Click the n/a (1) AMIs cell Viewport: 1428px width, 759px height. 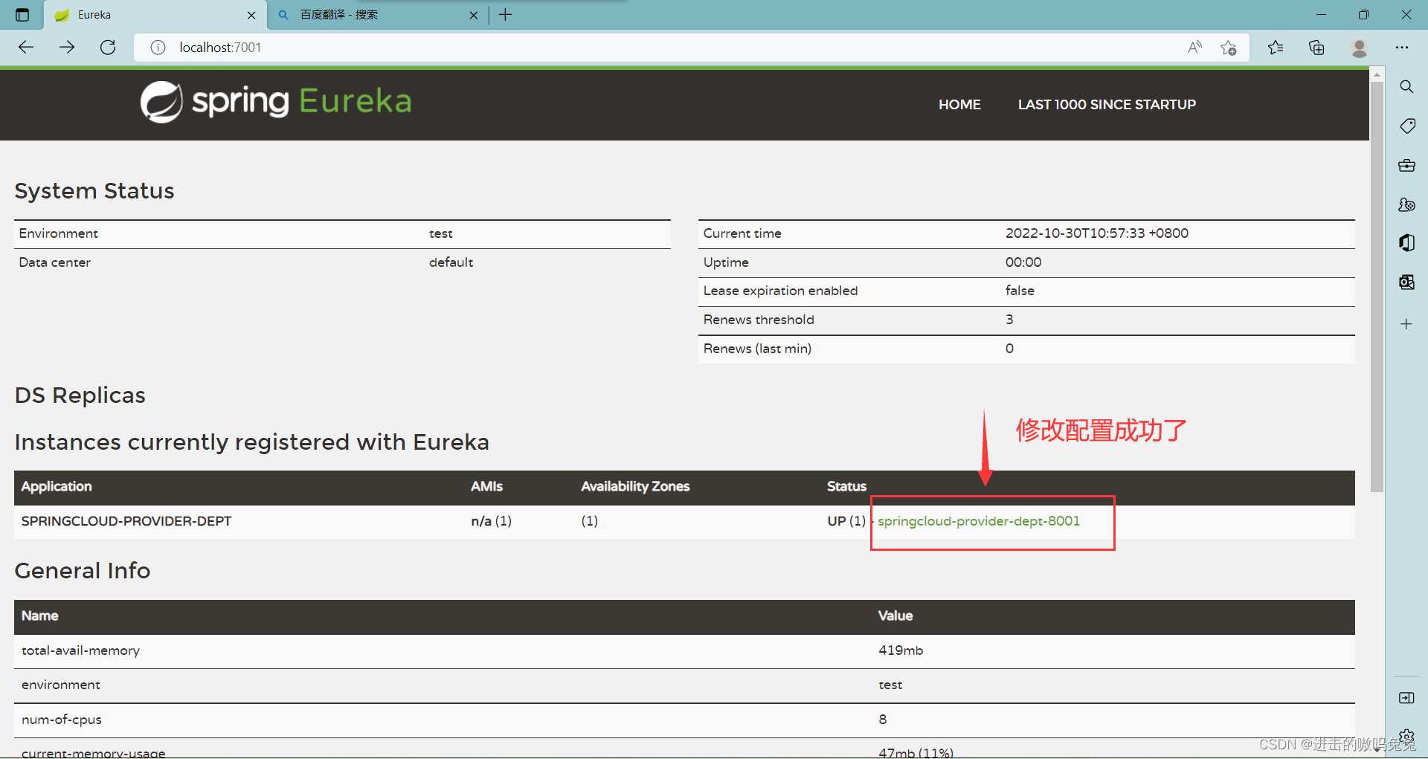pyautogui.click(x=491, y=521)
